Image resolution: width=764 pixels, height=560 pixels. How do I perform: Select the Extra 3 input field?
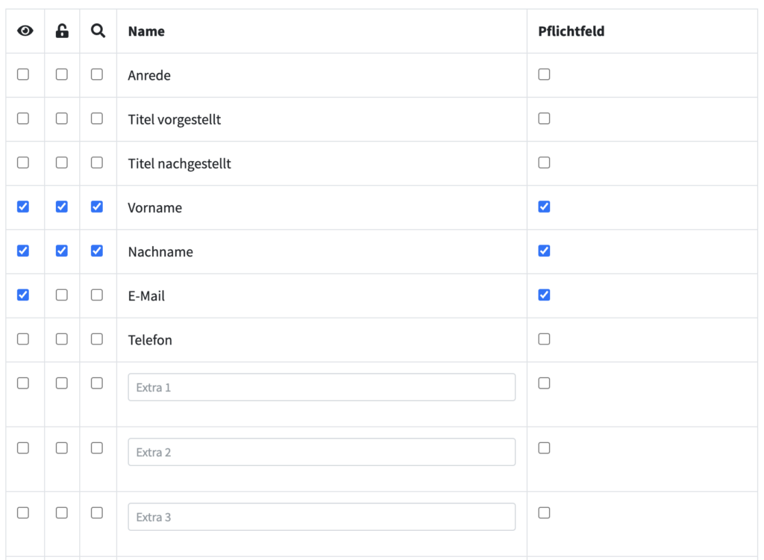coord(322,517)
